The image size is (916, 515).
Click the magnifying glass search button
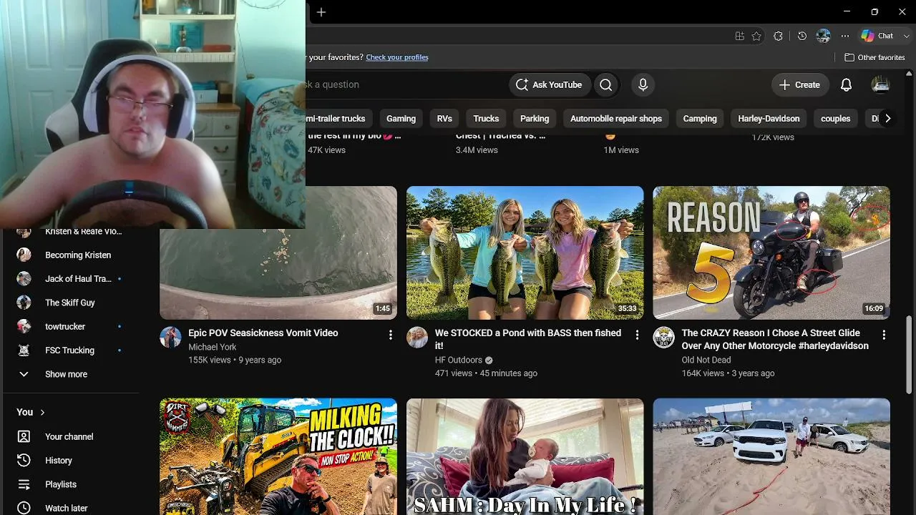click(606, 84)
